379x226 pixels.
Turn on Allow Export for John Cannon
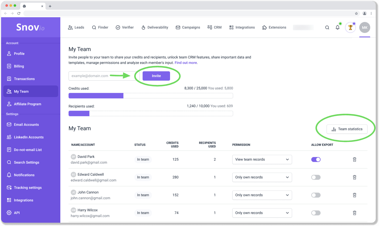coord(316,195)
